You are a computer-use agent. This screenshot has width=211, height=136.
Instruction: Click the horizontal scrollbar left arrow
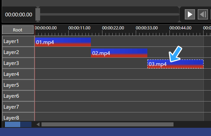[x=38, y=124]
